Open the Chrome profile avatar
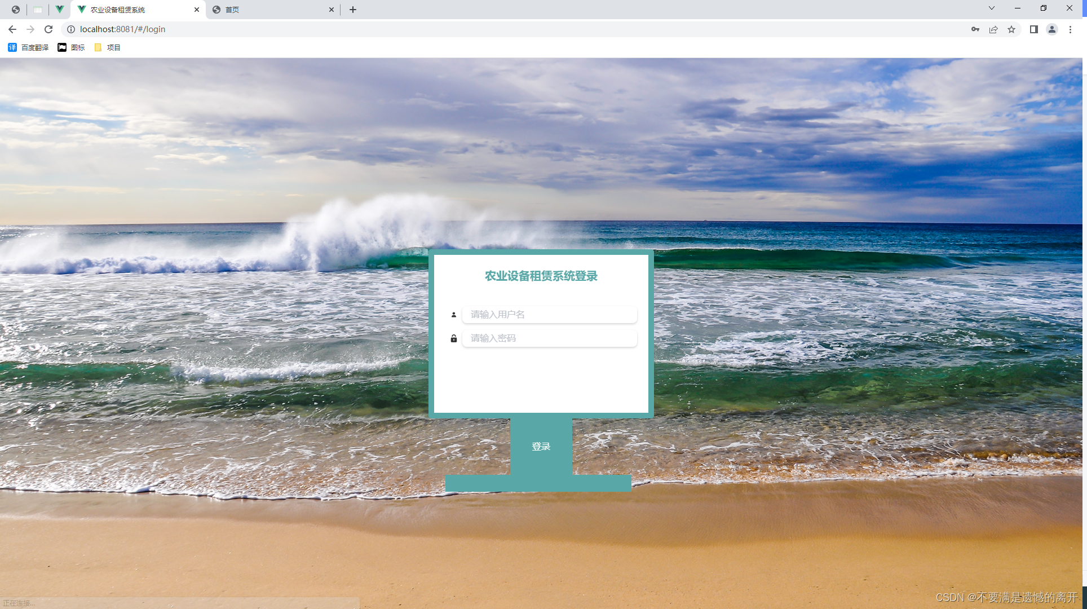 coord(1051,29)
